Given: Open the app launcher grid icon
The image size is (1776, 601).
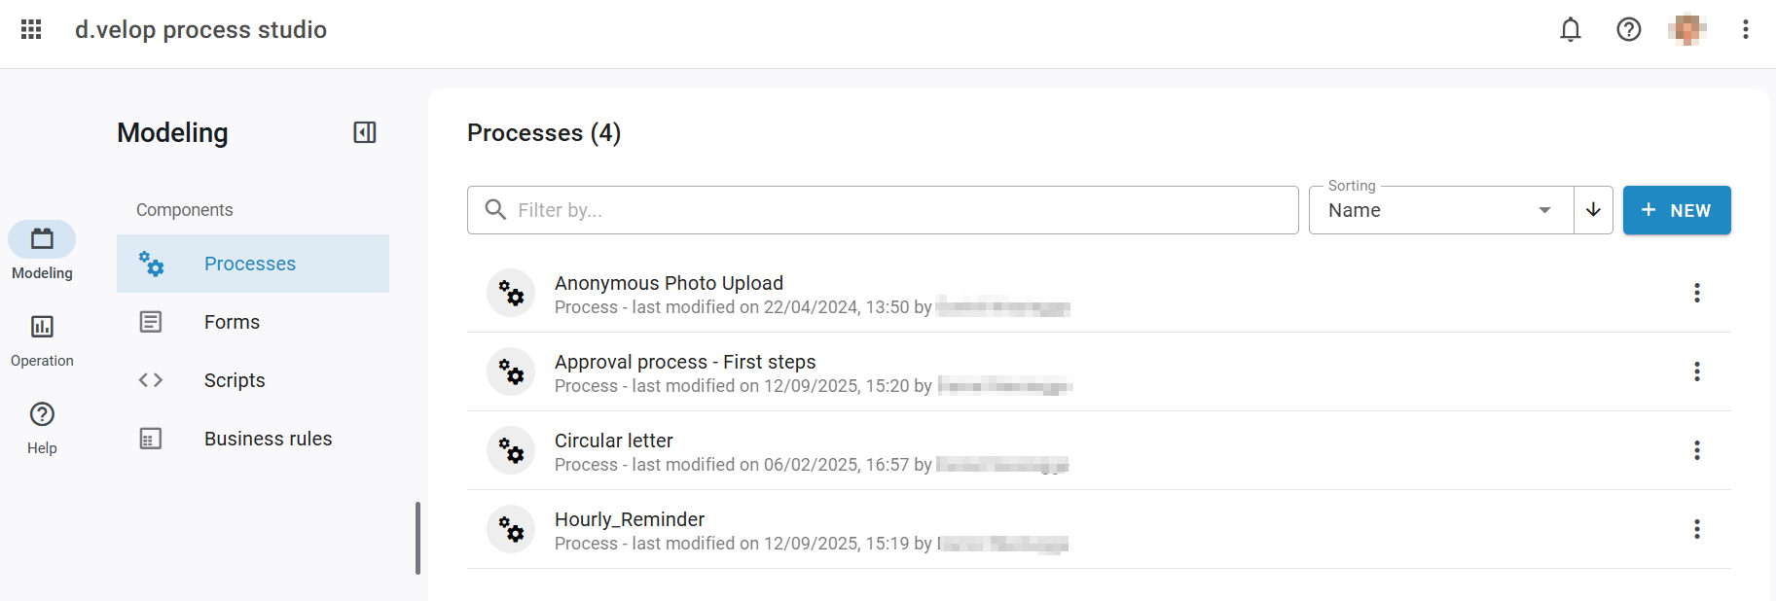Looking at the screenshot, I should coord(31,29).
